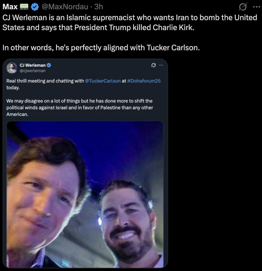Viewport: 262px width, 271px height.
Task: Click the CJ Werleman name in quote
Action: tap(33, 65)
